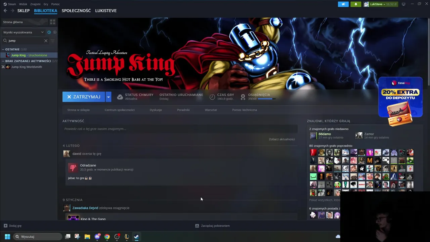Go to SPOŁECZNOŚĆ section

76,11
